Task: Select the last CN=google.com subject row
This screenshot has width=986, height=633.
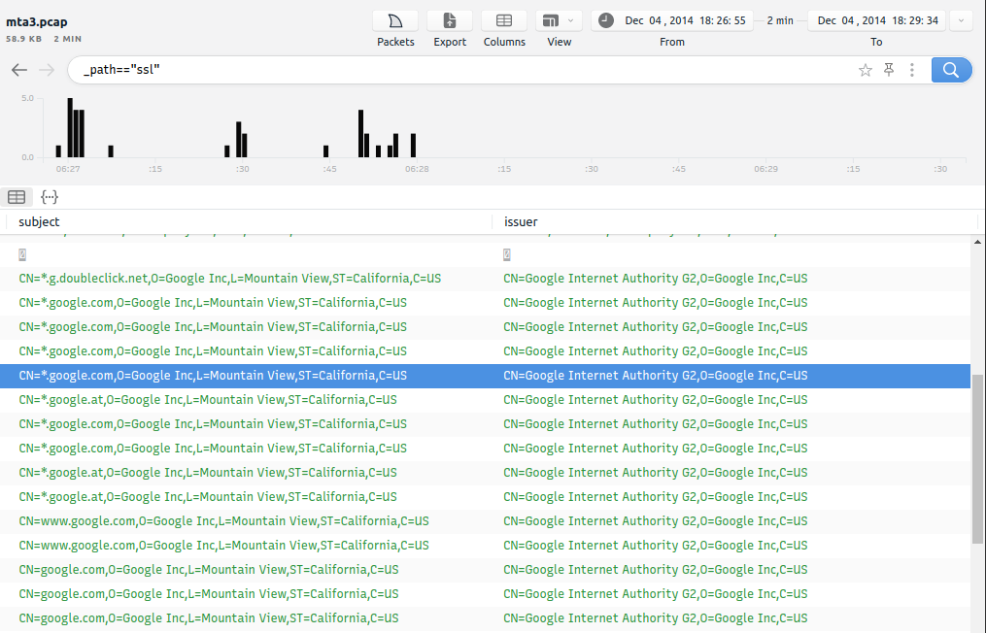Action: coord(484,617)
